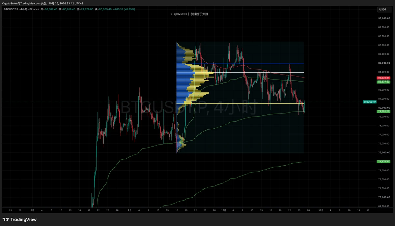This screenshot has height=226, width=395.
Task: Select the red 83,338.31 price tag
Action: [x=383, y=78]
